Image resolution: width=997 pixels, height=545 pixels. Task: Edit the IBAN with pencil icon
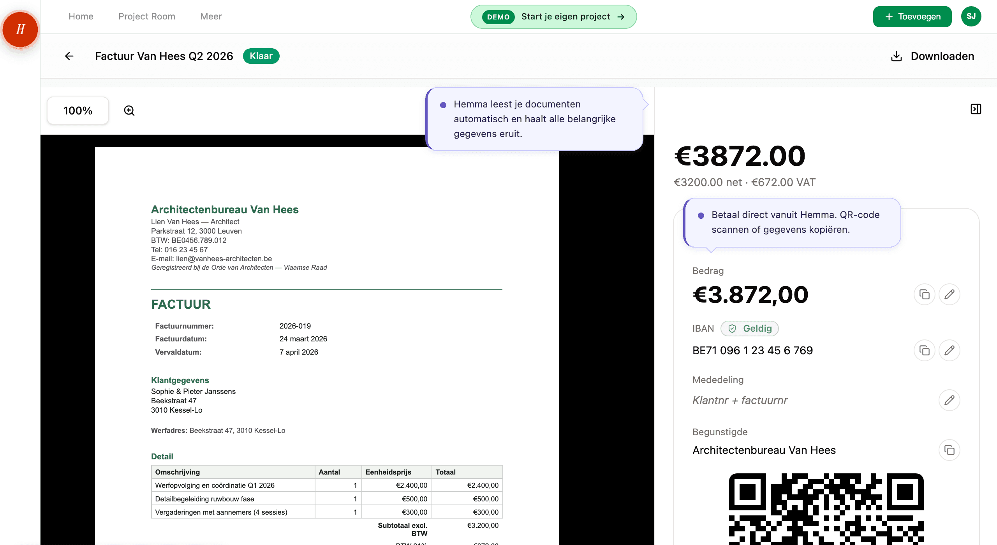[x=949, y=350]
